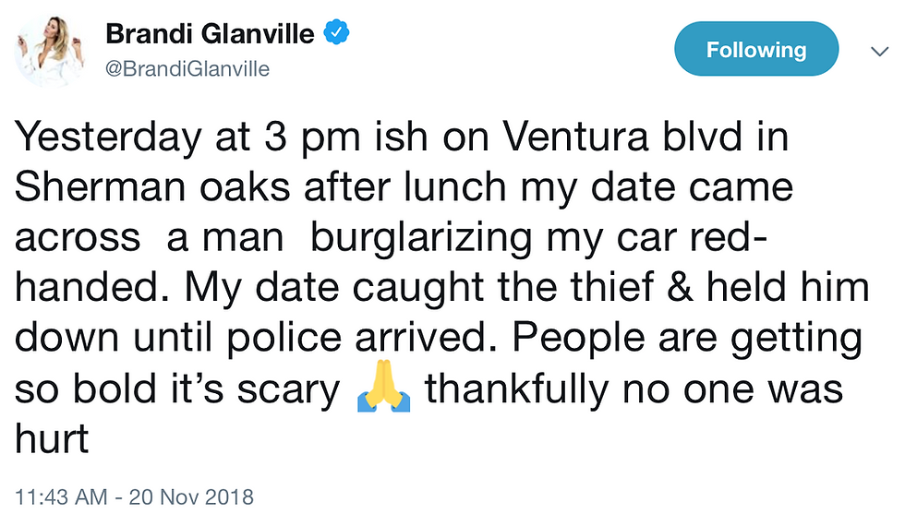Toggle the Following button

pyautogui.click(x=755, y=50)
